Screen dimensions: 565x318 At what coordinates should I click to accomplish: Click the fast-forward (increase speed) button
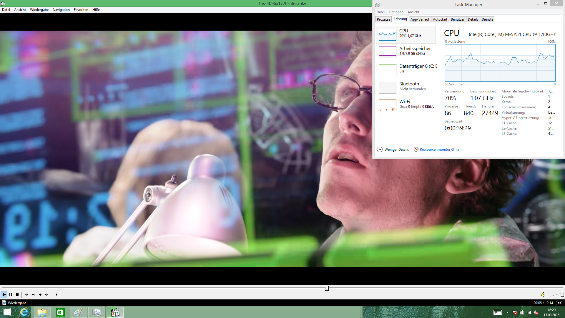coord(40,295)
